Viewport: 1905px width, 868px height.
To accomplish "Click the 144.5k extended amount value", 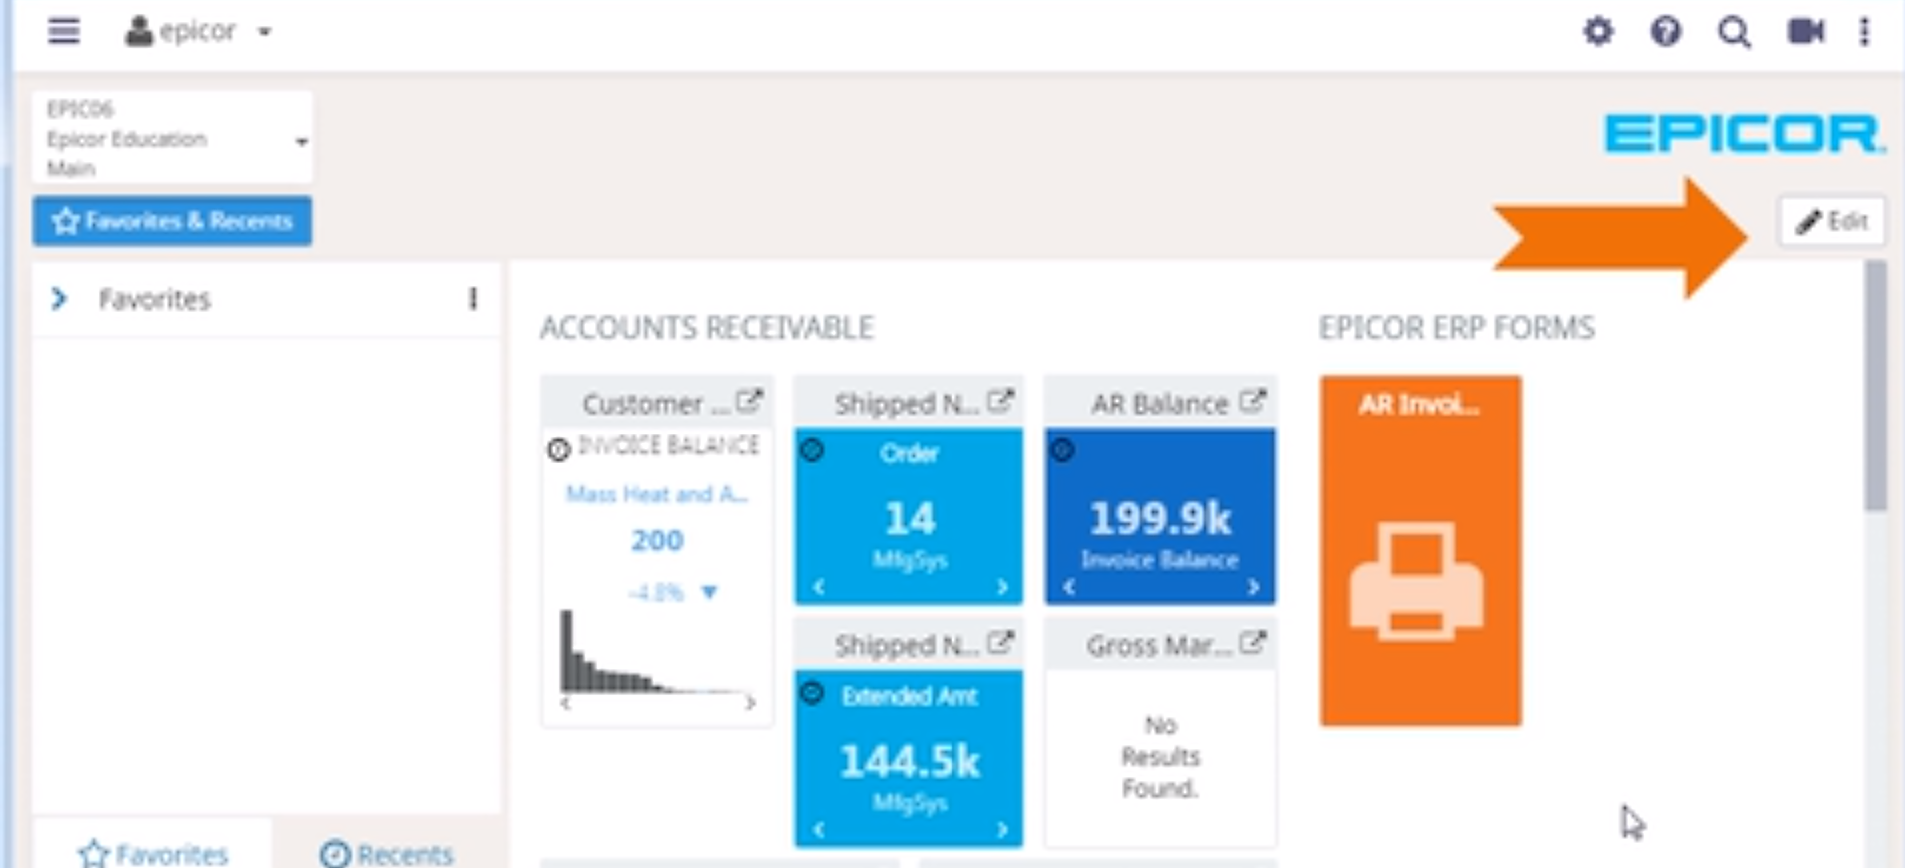I will point(910,761).
